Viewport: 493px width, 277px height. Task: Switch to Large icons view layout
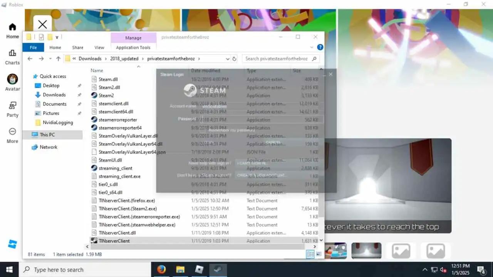click(x=319, y=254)
